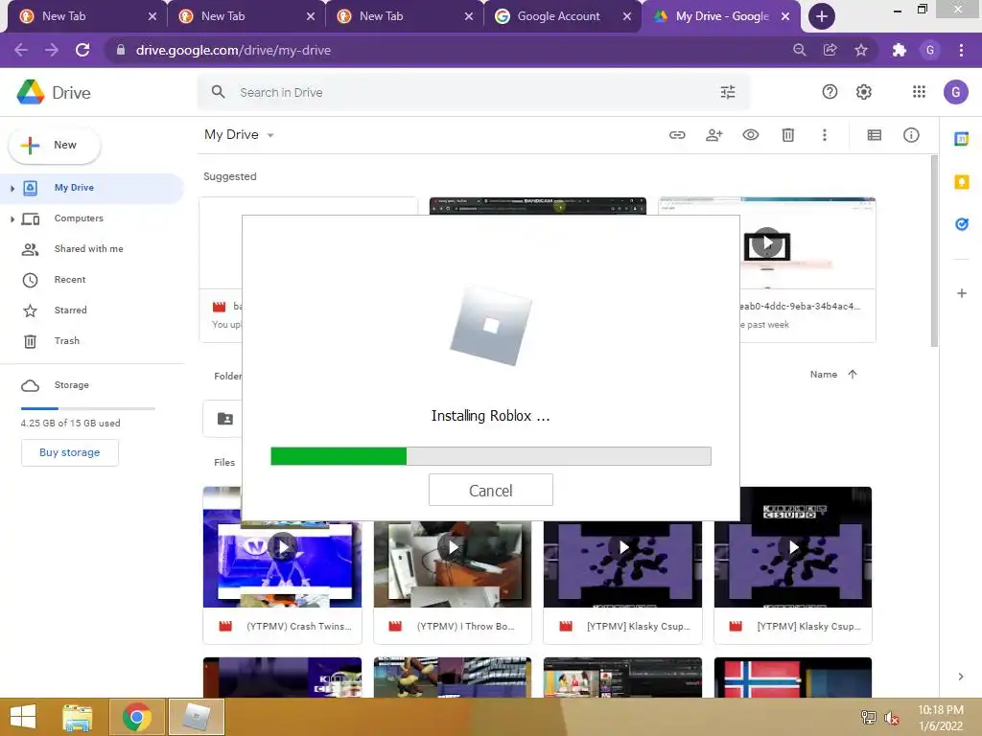Expand the My Drive tree arrow

click(12, 188)
